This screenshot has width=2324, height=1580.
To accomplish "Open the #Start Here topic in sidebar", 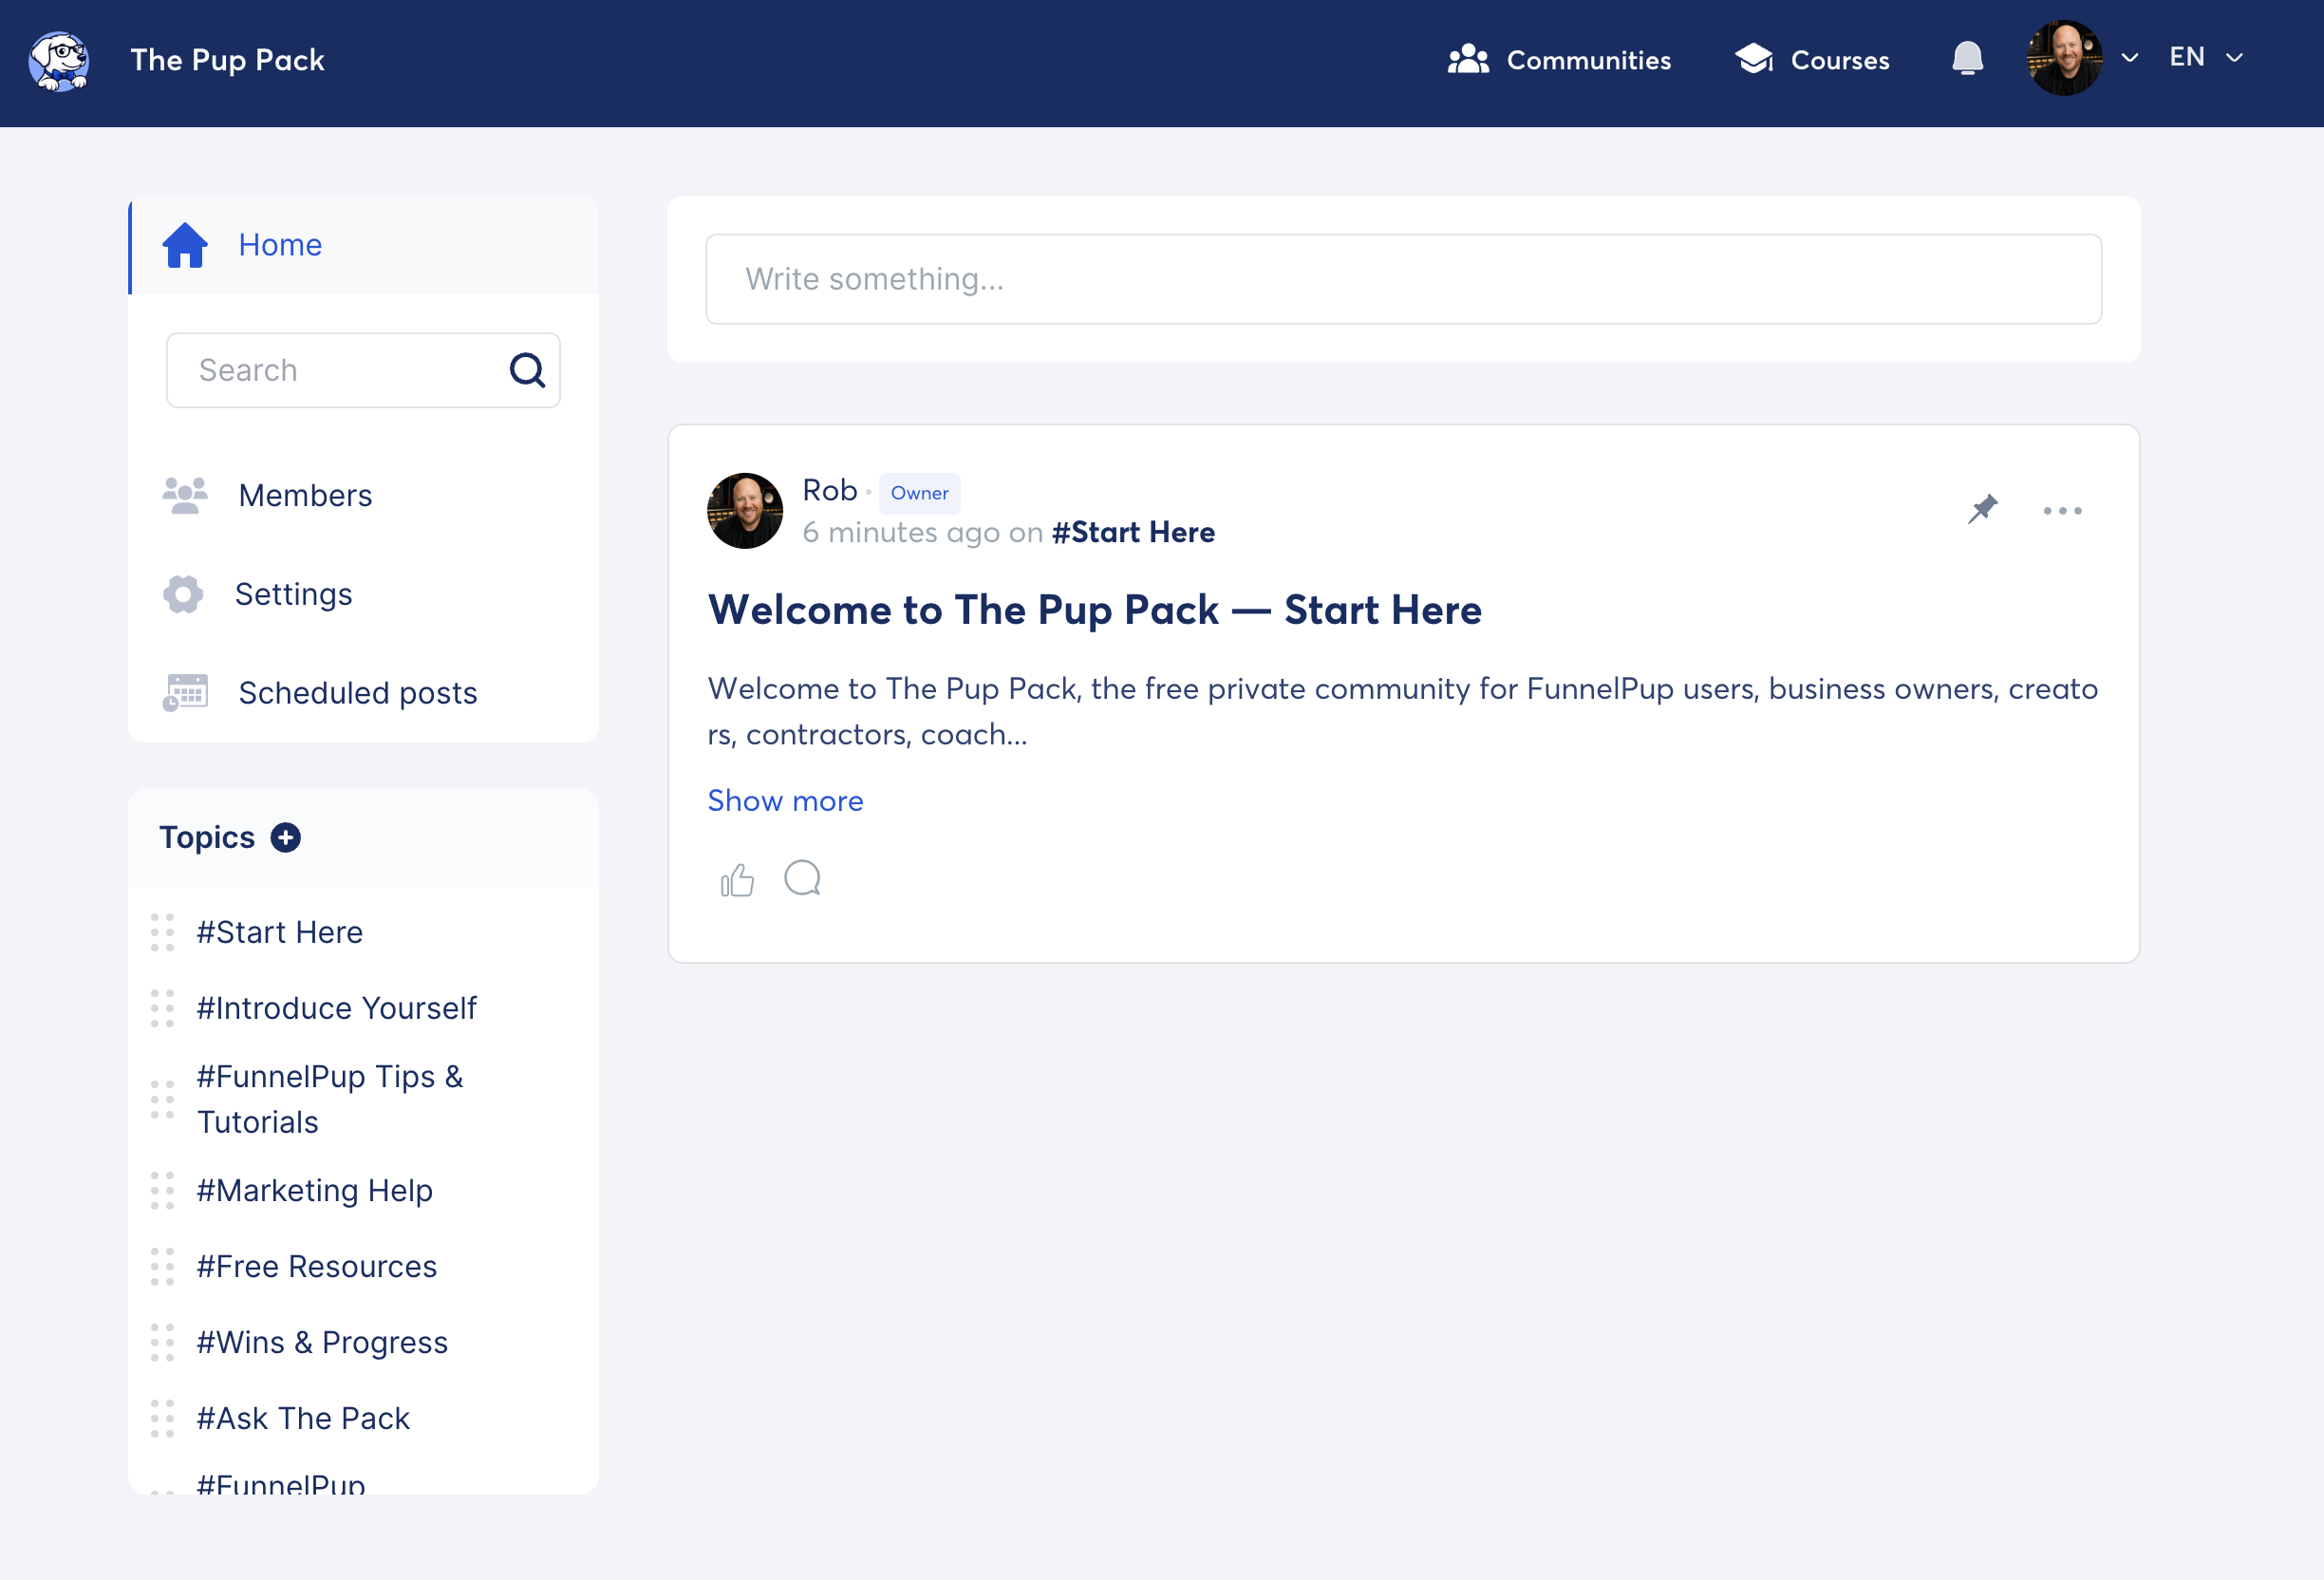I will click(279, 932).
